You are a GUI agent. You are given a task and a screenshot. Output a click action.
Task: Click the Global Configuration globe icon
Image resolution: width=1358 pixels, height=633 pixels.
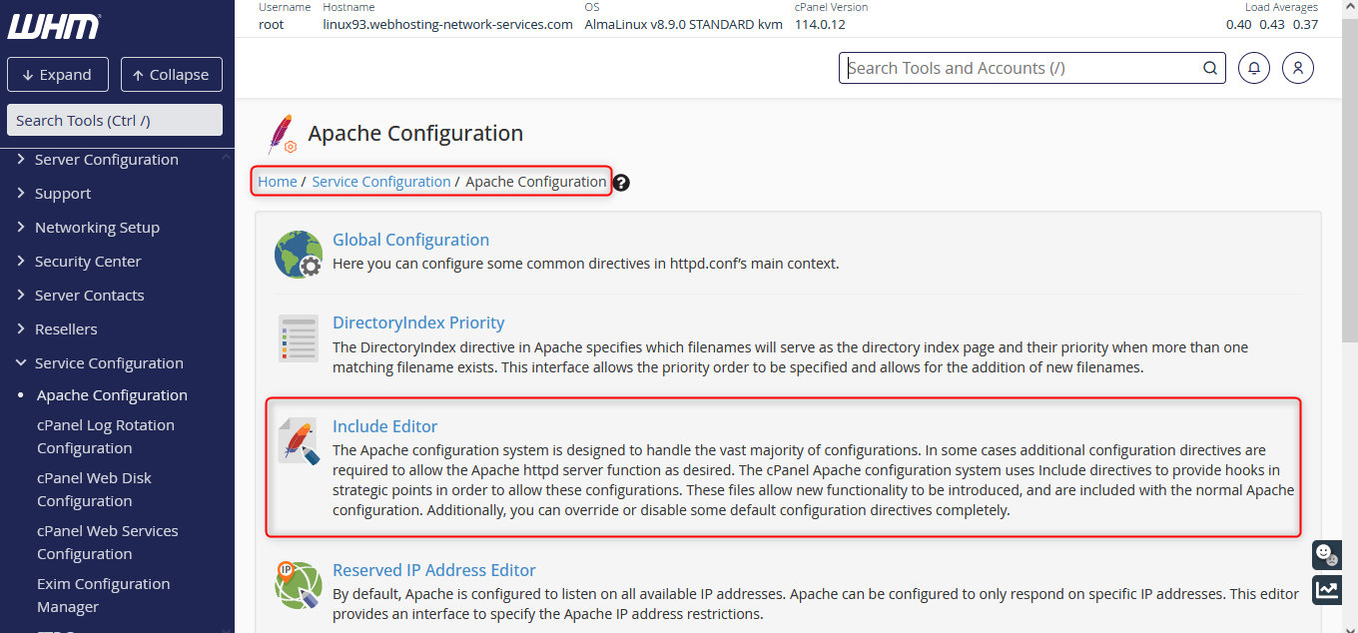click(x=298, y=255)
